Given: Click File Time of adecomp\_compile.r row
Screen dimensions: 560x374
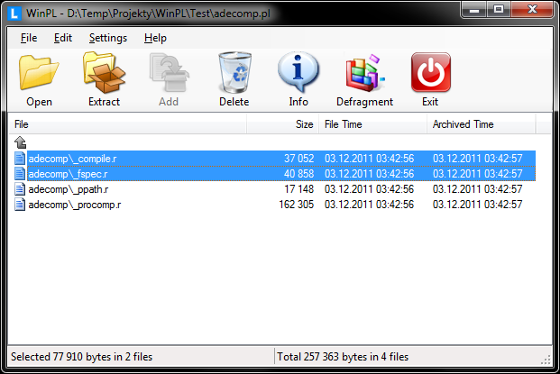Looking at the screenshot, I should click(x=370, y=159).
